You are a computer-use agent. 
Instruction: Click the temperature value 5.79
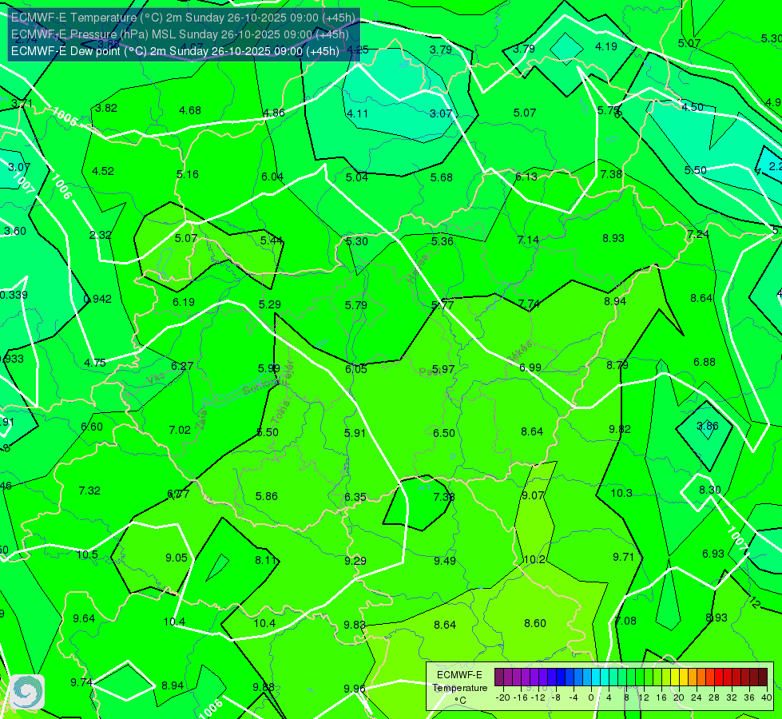tap(355, 305)
